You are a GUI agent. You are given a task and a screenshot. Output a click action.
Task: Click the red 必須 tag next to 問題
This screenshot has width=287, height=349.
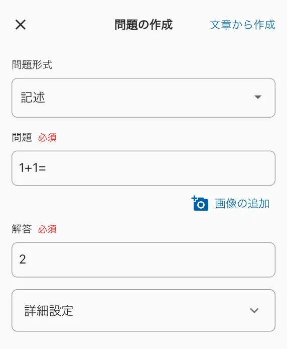tap(47, 137)
